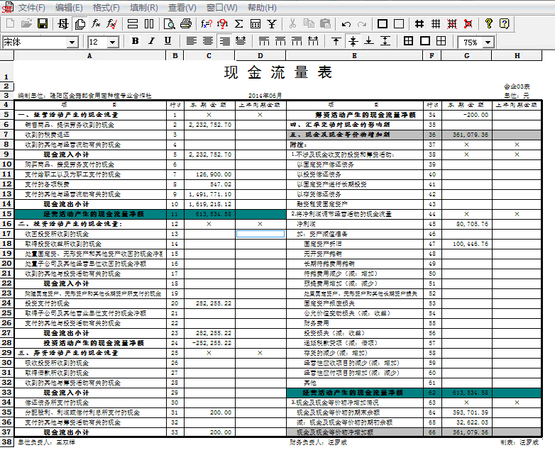Click the yellow question mark help icon
Viewport: 555px width, 450px height.
tap(504, 23)
